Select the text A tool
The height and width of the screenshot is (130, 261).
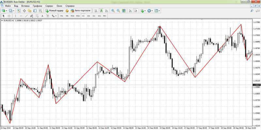click(42, 16)
